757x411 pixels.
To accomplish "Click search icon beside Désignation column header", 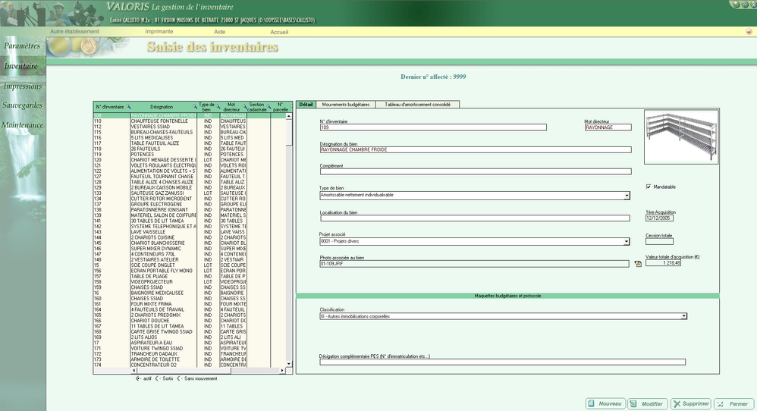I will [x=196, y=107].
